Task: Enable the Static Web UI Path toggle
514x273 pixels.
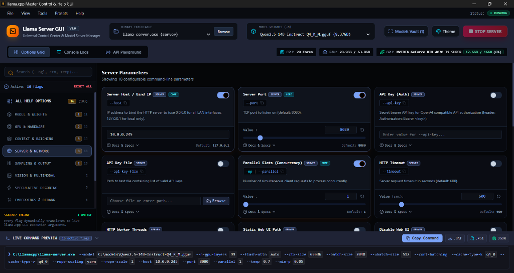Action: (359, 230)
